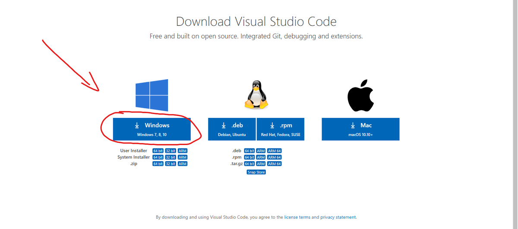Image resolution: width=518 pixels, height=229 pixels.
Task: Pick the .deb ARM badge
Action: (x=261, y=151)
